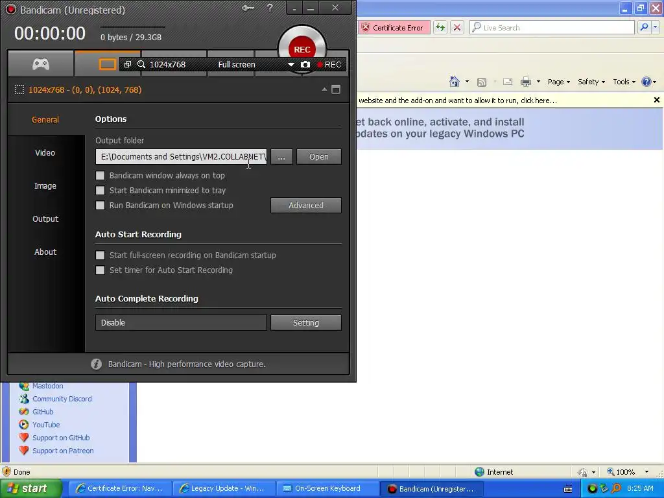The image size is (664, 498).
Task: Open the Bandicam key registration icon
Action: pos(247,8)
